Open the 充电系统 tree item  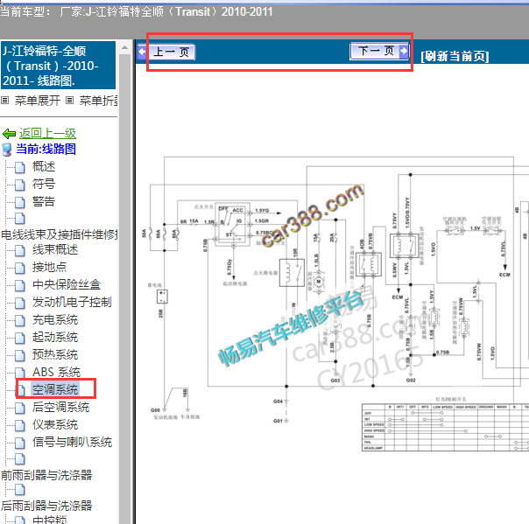point(55,320)
